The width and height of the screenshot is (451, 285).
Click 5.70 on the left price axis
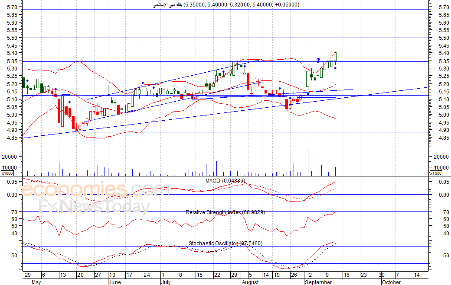(12, 7)
